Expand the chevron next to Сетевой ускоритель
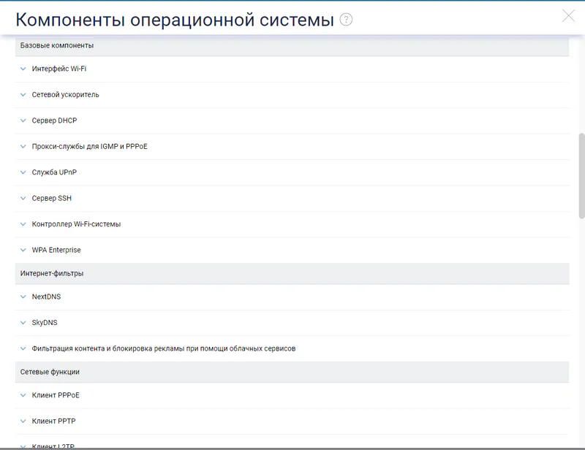585x450 pixels. point(23,95)
